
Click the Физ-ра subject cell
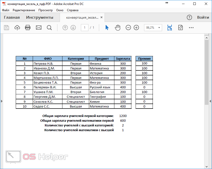(x=102, y=82)
